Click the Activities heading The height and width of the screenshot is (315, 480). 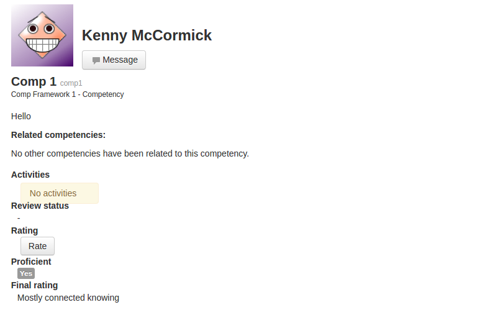pyautogui.click(x=30, y=175)
